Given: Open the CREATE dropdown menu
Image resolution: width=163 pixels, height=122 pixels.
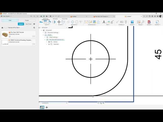Looking at the screenshot, I should 47,25.
